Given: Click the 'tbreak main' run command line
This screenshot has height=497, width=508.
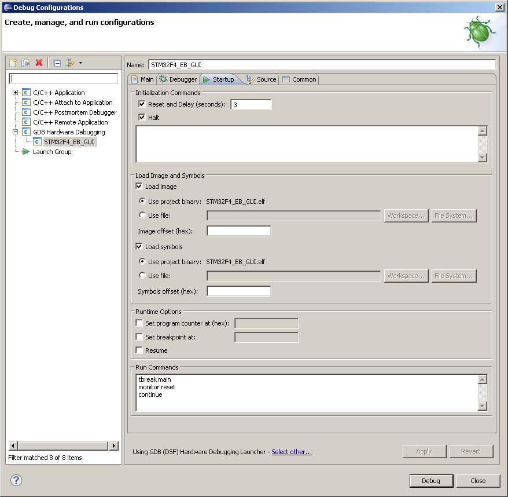Looking at the screenshot, I should pyautogui.click(x=154, y=379).
